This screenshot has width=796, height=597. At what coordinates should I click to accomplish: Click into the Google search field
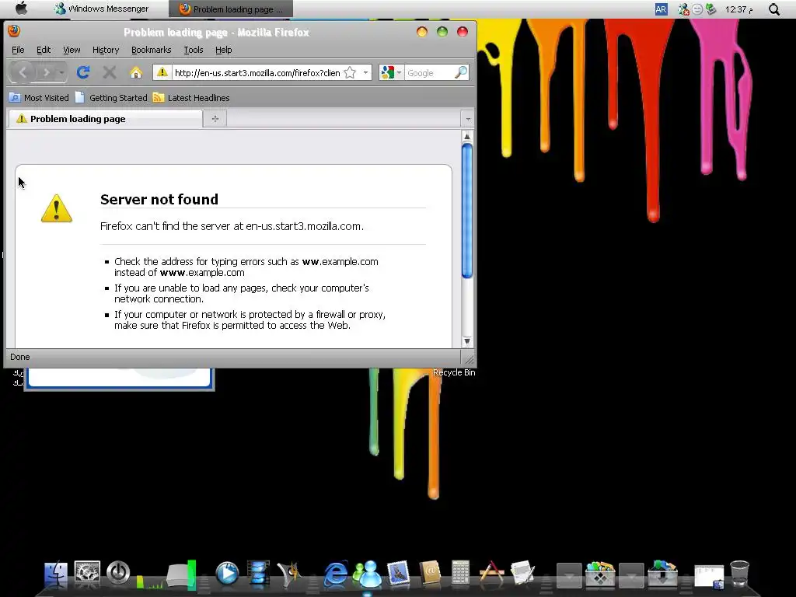[429, 72]
